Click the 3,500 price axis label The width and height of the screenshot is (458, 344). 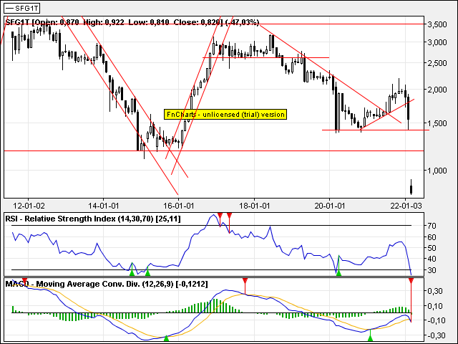click(x=437, y=24)
